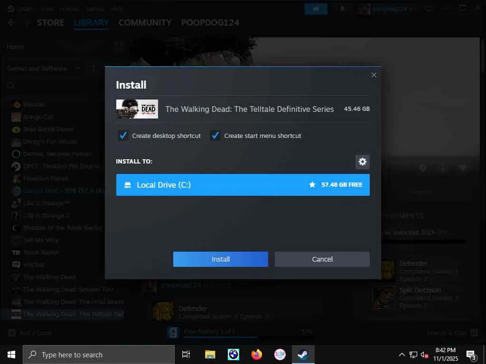The width and height of the screenshot is (486, 364).
Task: Click the library search magnifier icon
Action: (11, 86)
